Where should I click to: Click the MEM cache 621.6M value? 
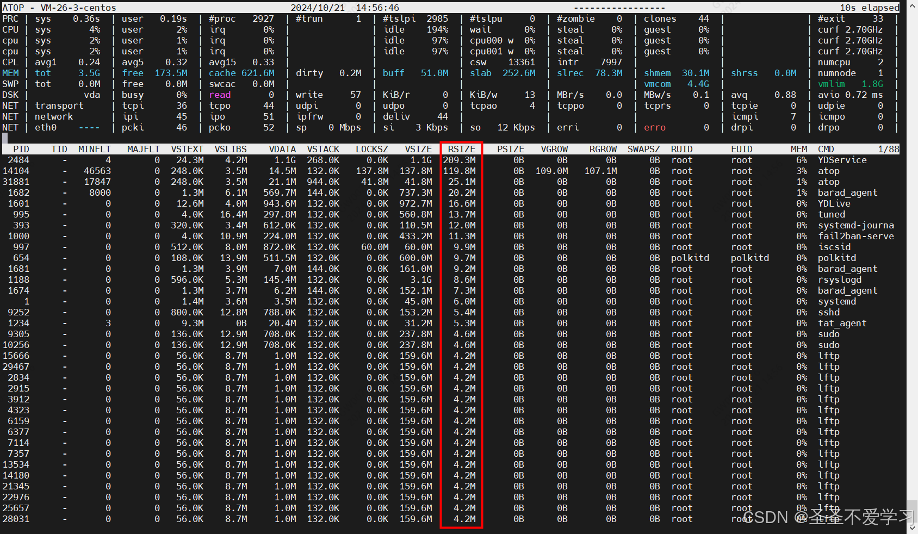click(241, 73)
